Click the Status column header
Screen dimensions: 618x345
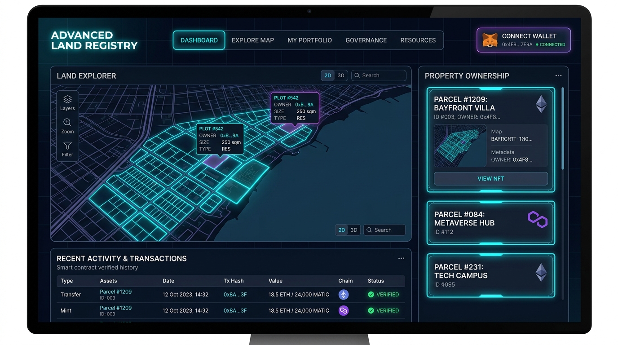point(376,281)
